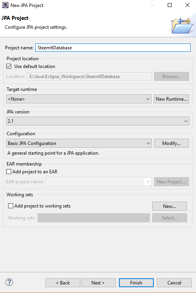The image size is (196, 293).
Task: Click the New... working set button
Action: [x=170, y=206]
